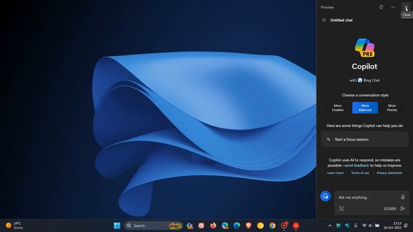The width and height of the screenshot is (413, 232).
Task: Open the weather widget showing 24°C Sunny
Action: coord(15,226)
